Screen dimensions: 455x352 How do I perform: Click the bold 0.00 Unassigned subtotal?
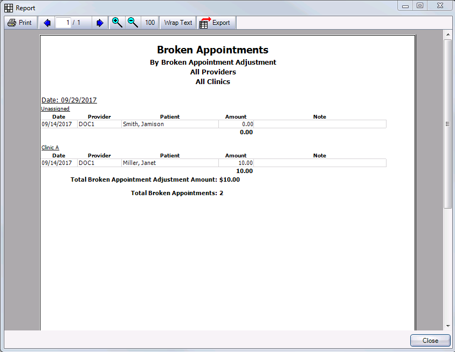point(246,132)
